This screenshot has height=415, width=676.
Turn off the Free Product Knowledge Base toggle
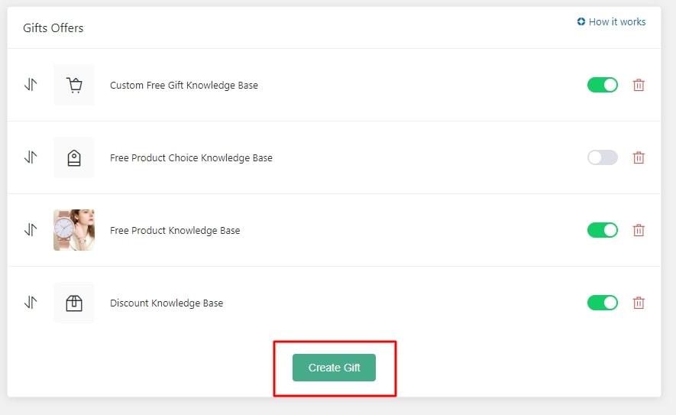[x=602, y=230]
